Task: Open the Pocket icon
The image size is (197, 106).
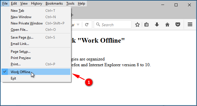Action: click(x=178, y=24)
